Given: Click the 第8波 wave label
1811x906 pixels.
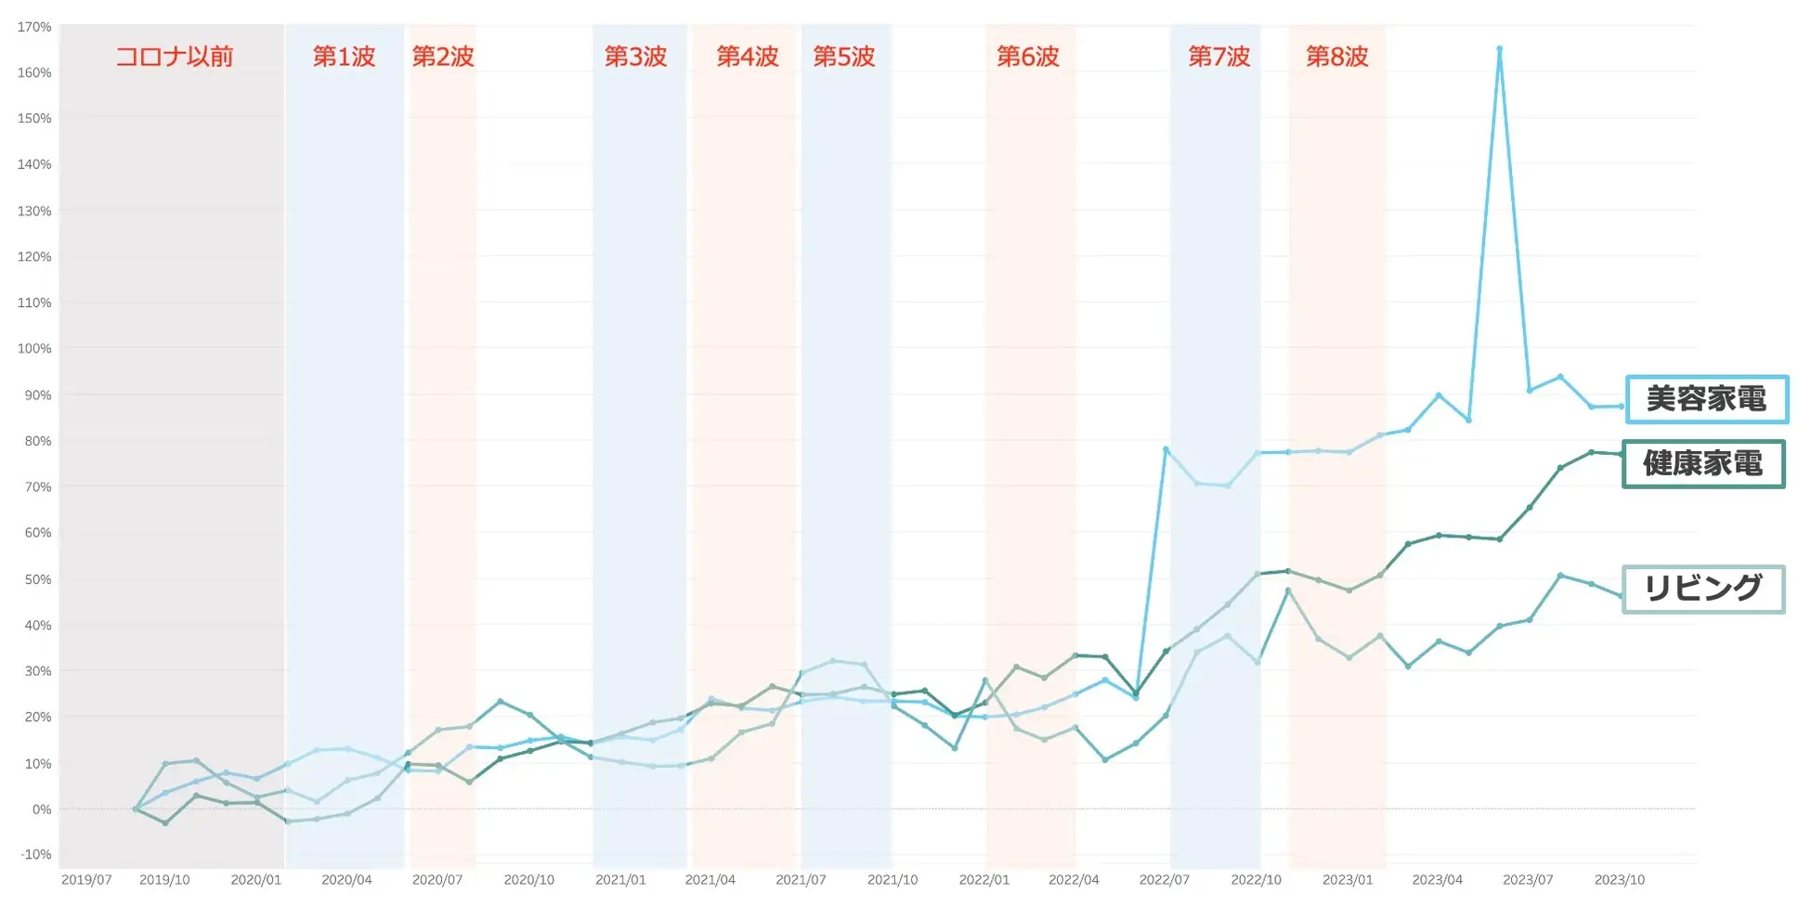Looking at the screenshot, I should 1337,57.
